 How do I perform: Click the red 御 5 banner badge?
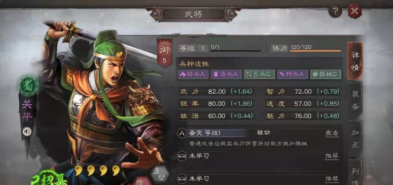point(164,53)
